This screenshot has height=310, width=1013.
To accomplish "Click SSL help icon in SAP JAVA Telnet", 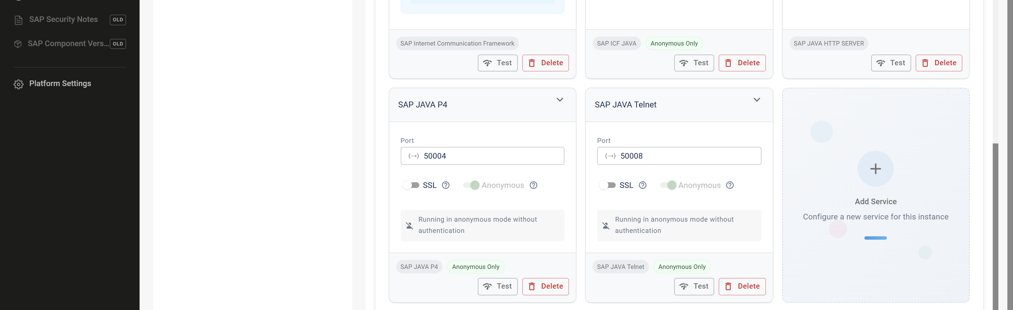I will coord(643,185).
